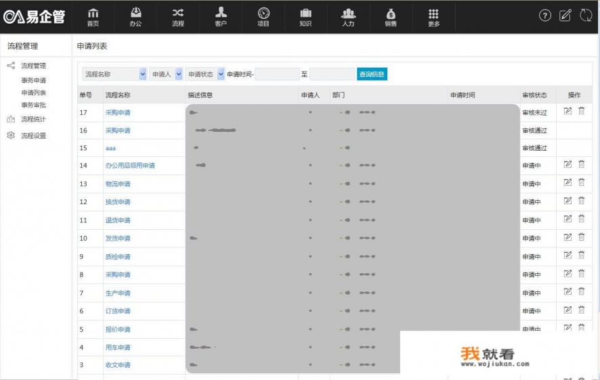Open 事务审批 in the sidebar
Viewport: 600px width, 380px height.
(34, 105)
